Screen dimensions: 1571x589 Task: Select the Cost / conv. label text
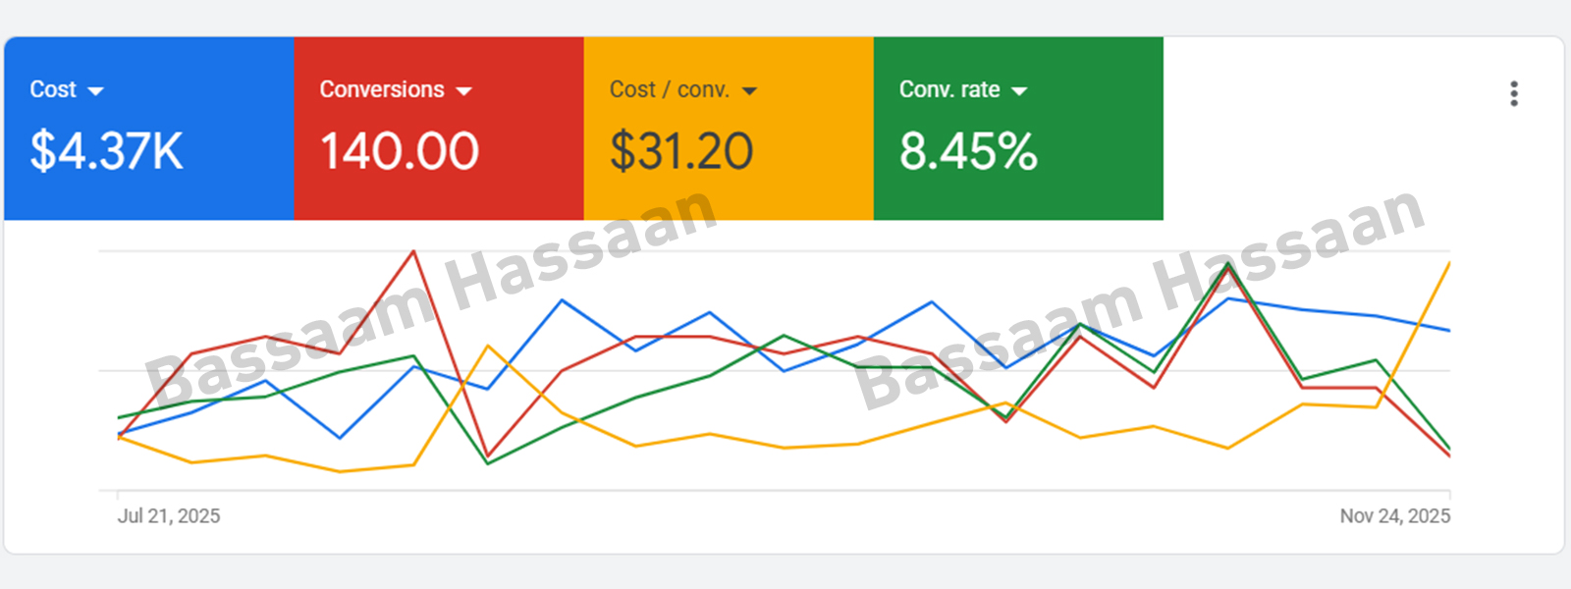point(670,89)
